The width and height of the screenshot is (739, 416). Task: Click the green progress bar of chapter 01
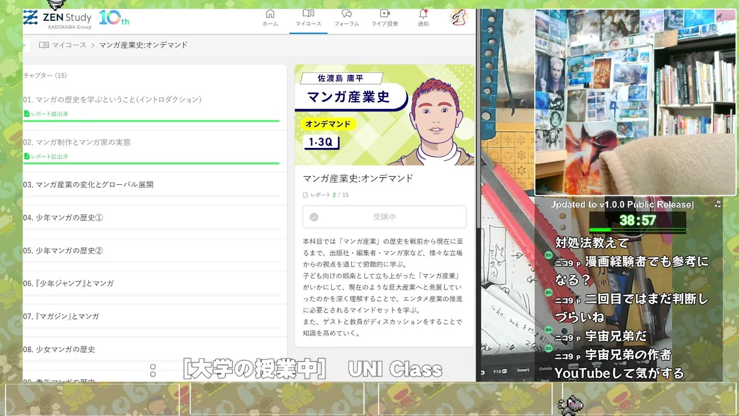[x=151, y=121]
